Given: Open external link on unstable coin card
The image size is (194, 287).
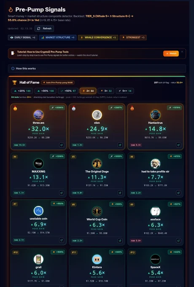Looking at the screenshot, I should point(62,240).
